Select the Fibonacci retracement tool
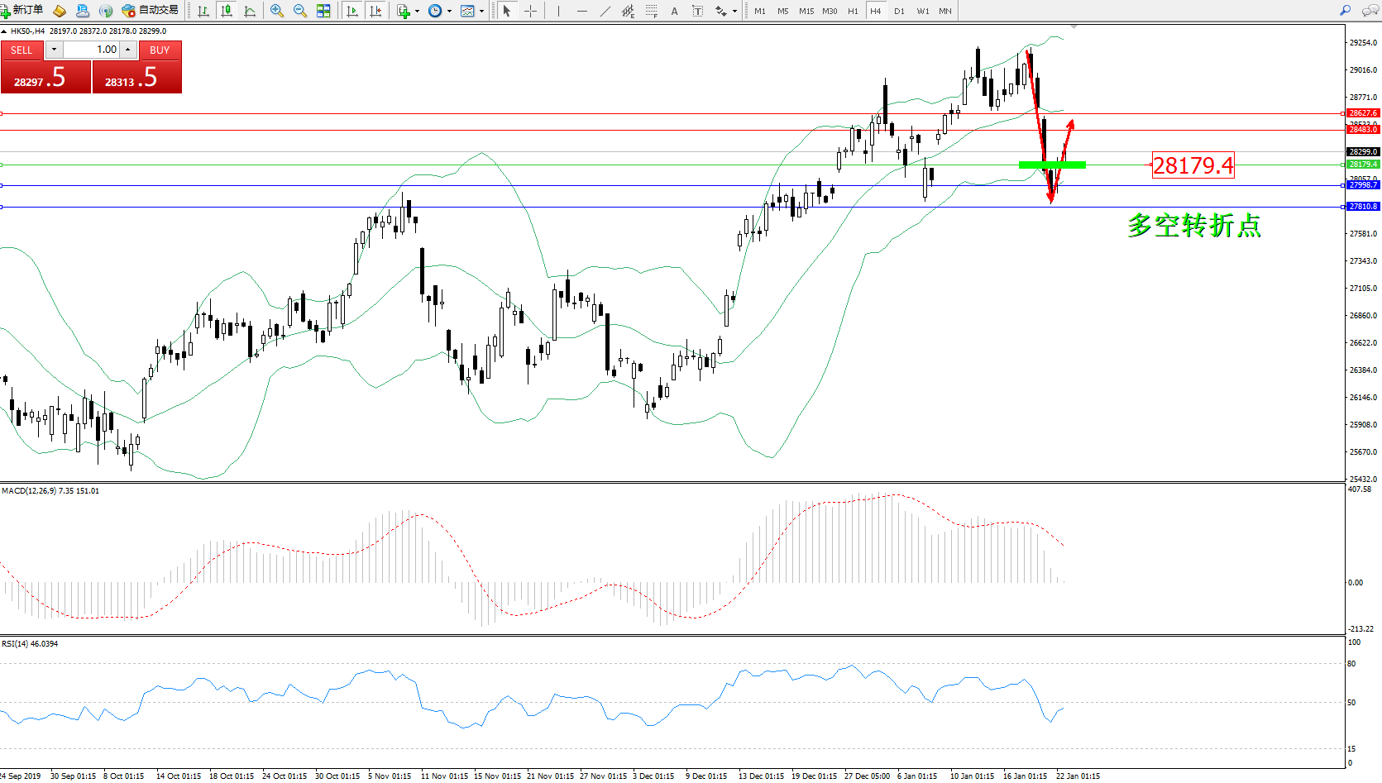The image size is (1382, 783). click(x=652, y=11)
